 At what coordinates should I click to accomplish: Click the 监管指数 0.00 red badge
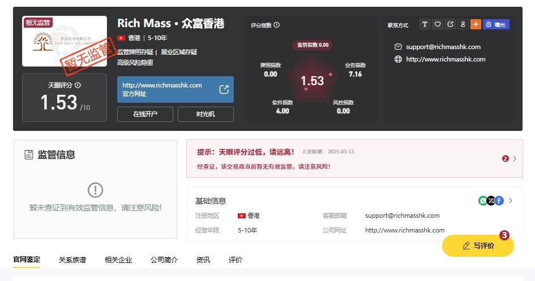tap(313, 45)
